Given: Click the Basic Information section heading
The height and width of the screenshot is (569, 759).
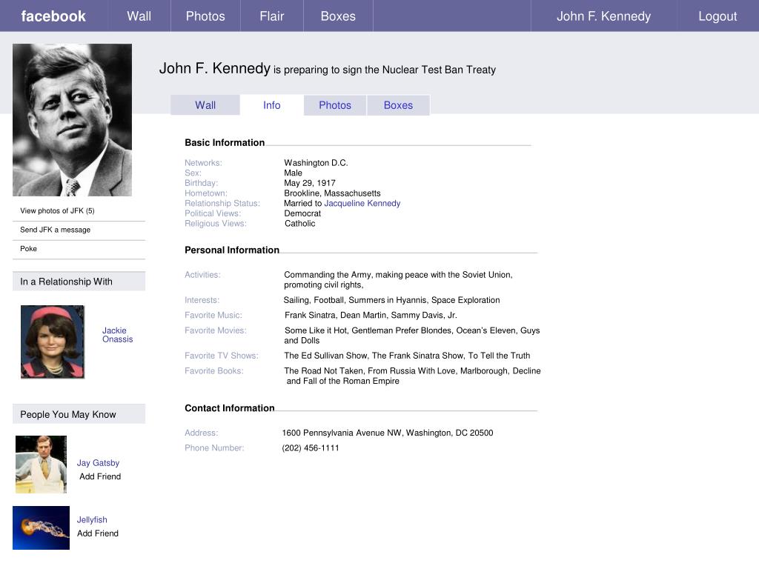Looking at the screenshot, I should point(225,142).
